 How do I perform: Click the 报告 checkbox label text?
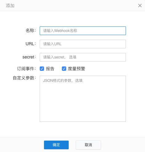(50, 69)
